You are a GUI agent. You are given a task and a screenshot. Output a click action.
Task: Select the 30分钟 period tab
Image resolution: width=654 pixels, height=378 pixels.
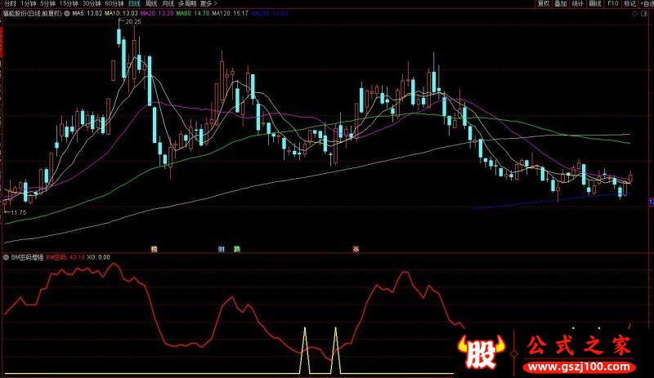pos(92,4)
